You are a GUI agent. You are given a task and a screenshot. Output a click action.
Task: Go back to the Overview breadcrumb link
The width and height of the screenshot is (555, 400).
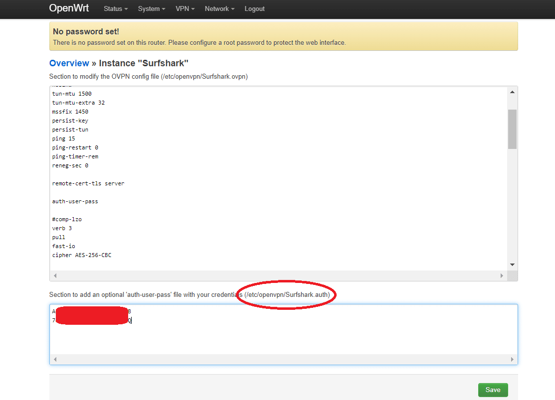[69, 63]
